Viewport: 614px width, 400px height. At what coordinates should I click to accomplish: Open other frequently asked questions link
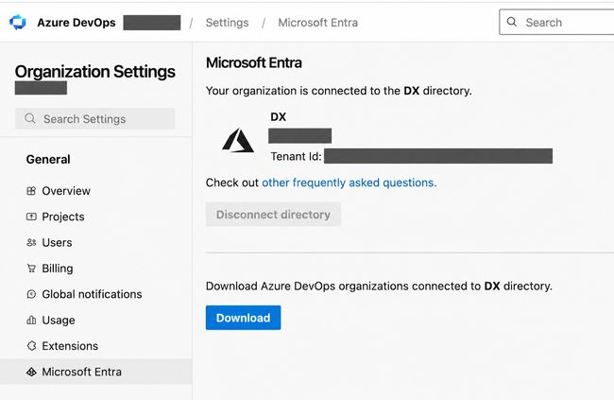[x=350, y=183]
